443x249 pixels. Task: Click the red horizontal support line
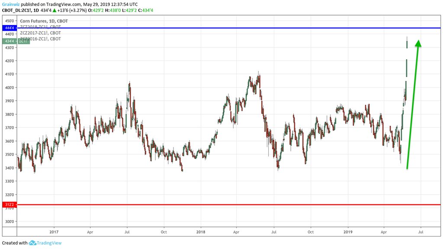coord(216,205)
